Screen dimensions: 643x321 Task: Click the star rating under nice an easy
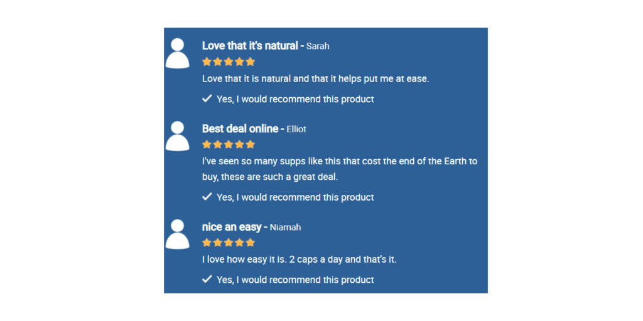pyautogui.click(x=229, y=243)
